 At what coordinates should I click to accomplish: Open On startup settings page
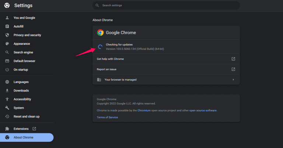[21, 70]
